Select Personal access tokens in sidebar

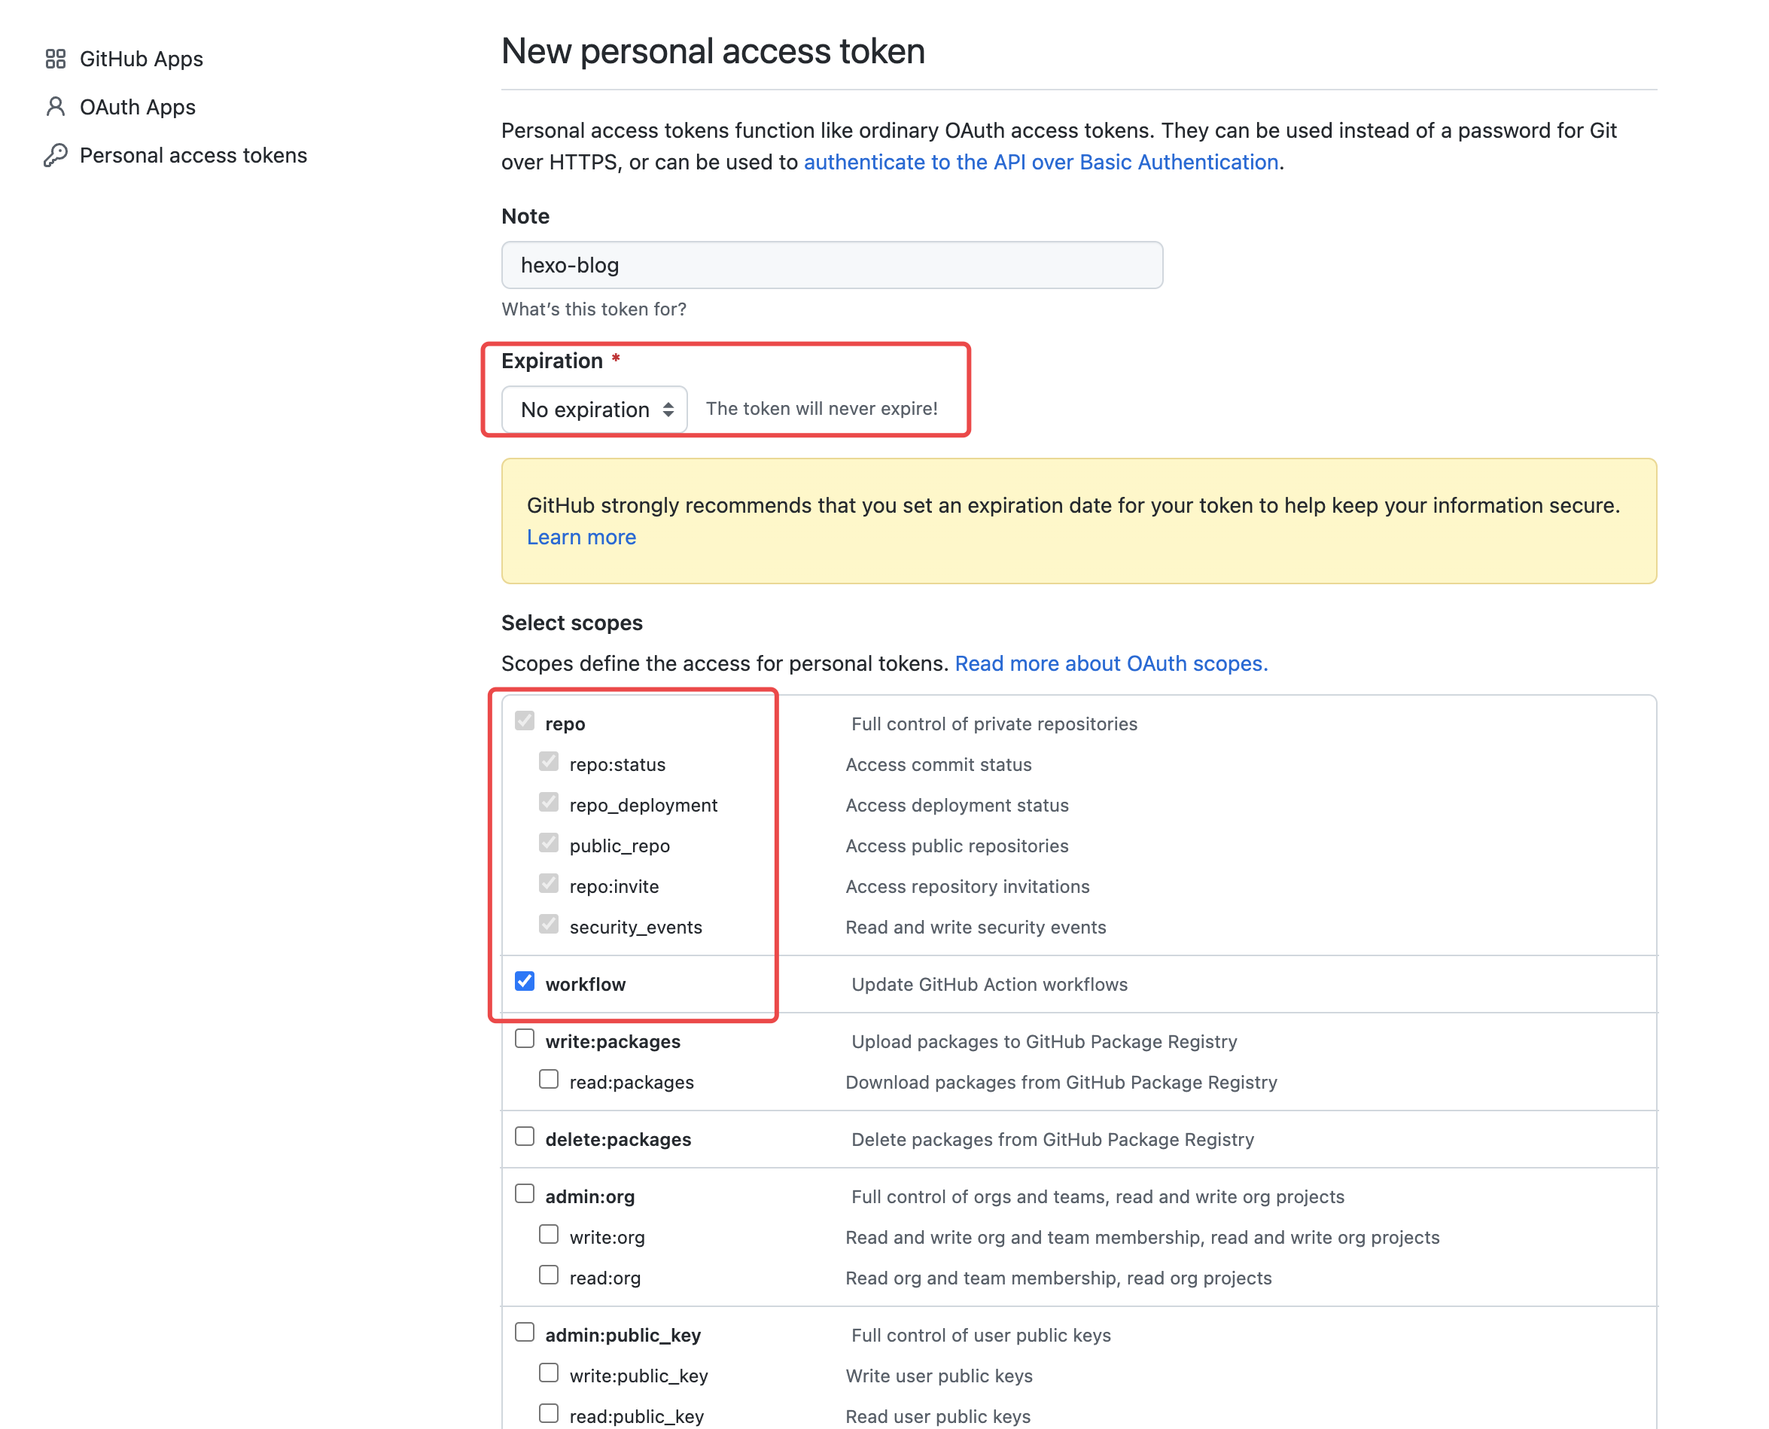193,155
